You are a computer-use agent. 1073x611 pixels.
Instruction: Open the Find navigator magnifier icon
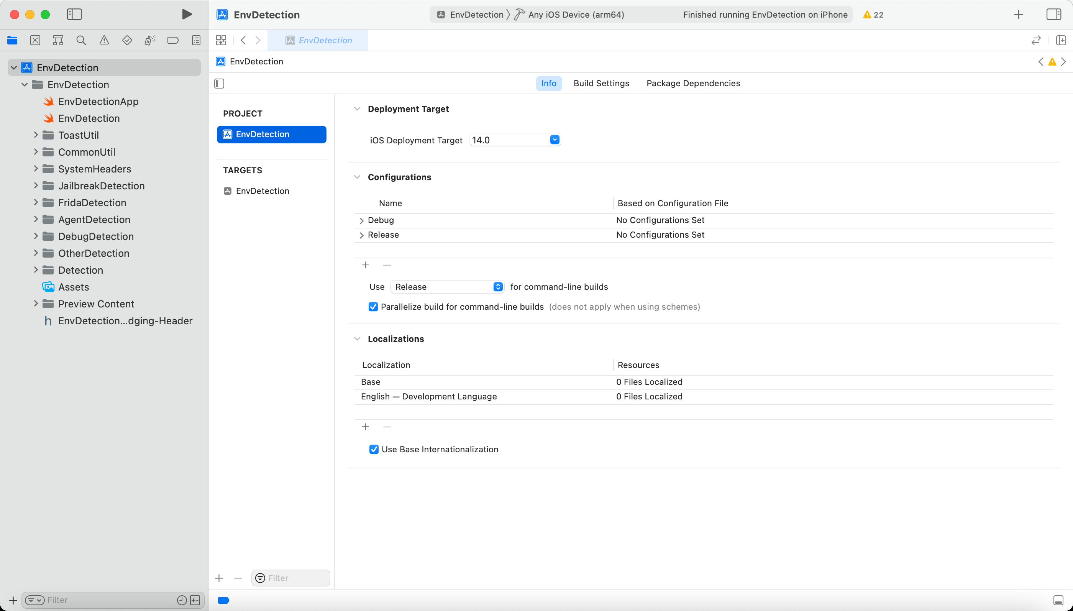click(81, 40)
